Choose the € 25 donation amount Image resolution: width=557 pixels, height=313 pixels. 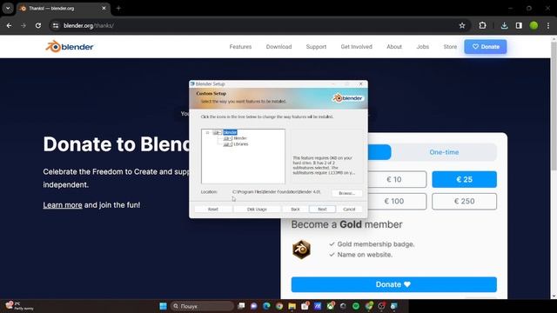pyautogui.click(x=464, y=180)
